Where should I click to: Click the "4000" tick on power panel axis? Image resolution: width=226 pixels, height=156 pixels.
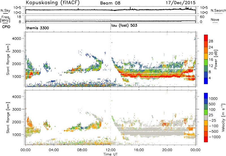[16, 39]
